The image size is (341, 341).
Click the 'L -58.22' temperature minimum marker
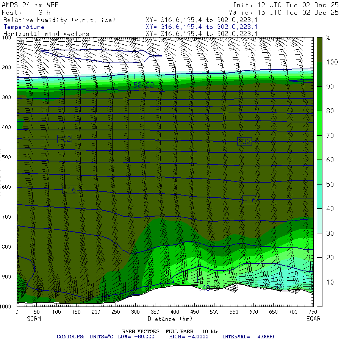(x=142, y=81)
